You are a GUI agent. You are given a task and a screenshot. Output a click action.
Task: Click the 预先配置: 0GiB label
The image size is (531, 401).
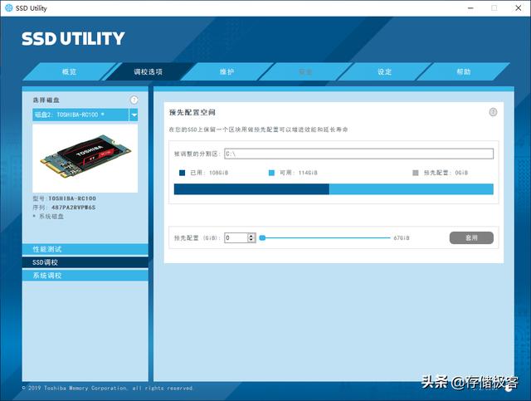click(446, 173)
